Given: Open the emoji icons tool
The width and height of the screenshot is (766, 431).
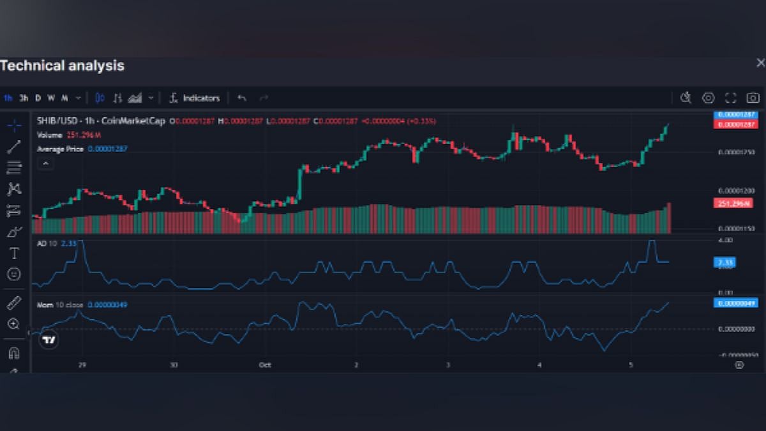Looking at the screenshot, I should coord(14,274).
